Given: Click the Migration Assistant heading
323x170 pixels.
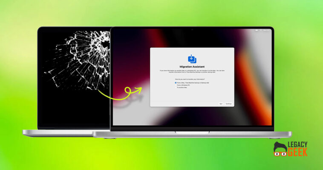Looking at the screenshot, I should [x=192, y=67].
